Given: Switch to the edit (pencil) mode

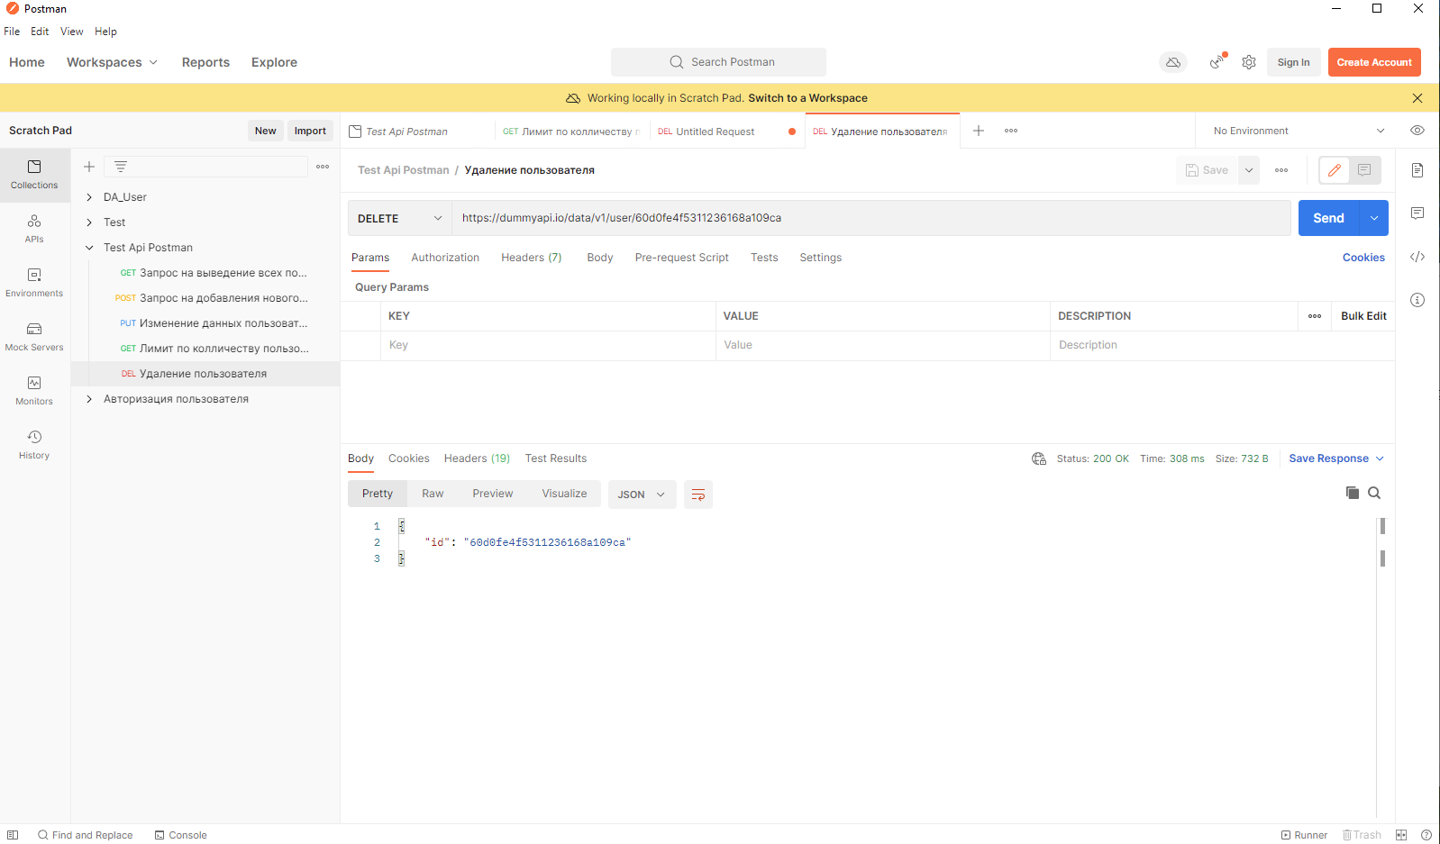Looking at the screenshot, I should point(1335,170).
